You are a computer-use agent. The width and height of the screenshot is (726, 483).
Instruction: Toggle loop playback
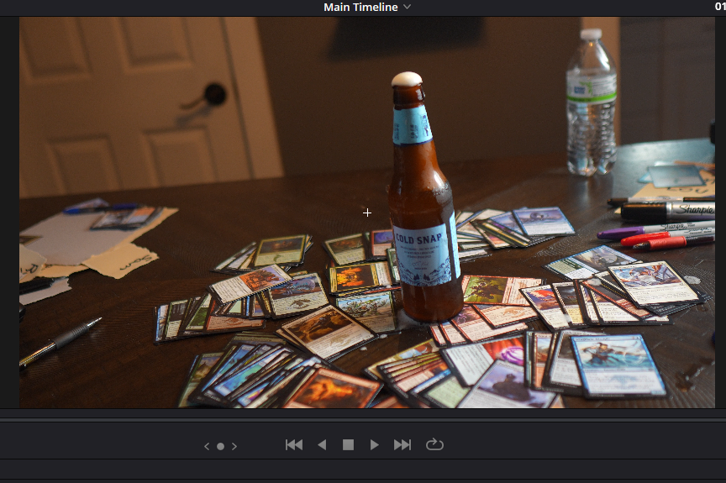(434, 444)
